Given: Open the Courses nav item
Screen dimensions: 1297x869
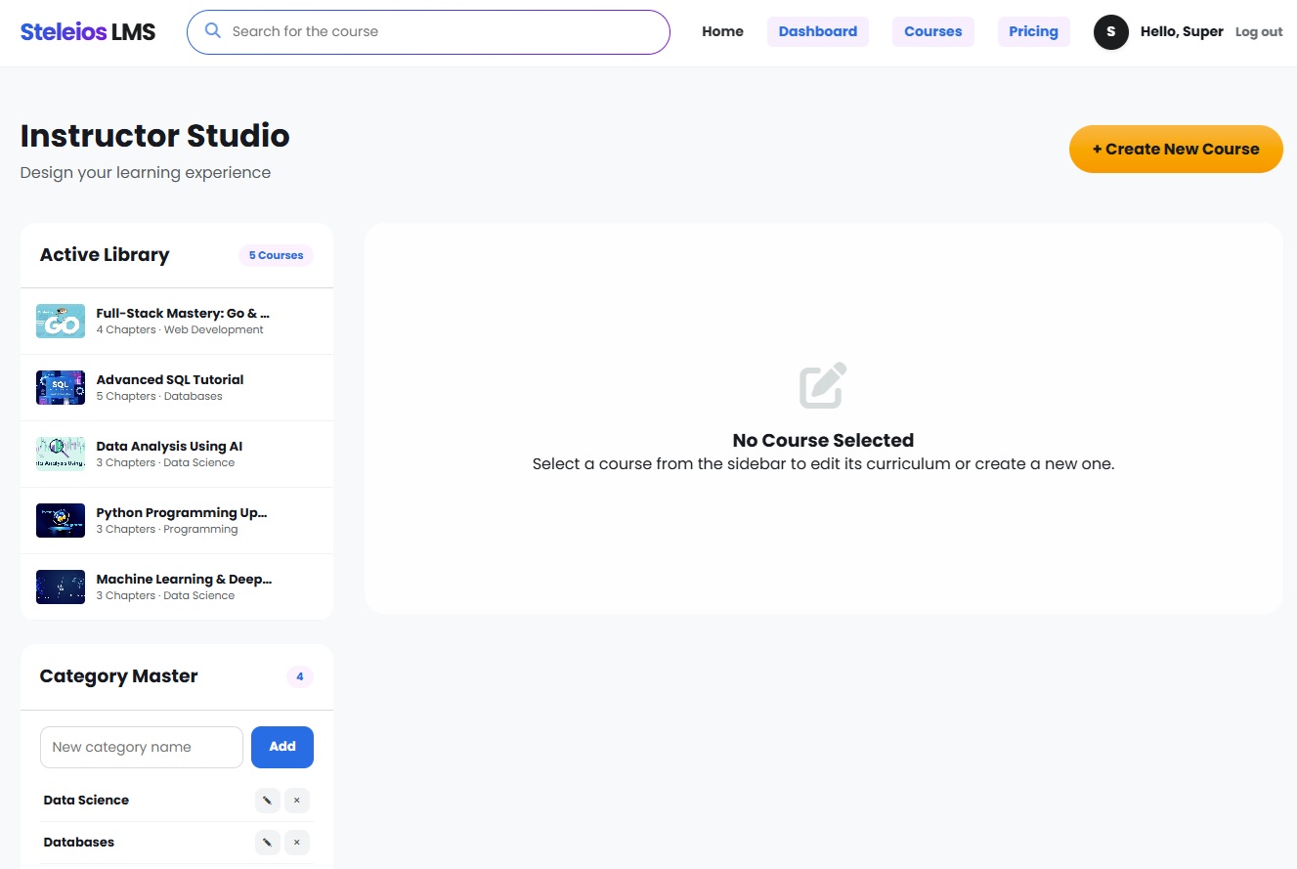Looking at the screenshot, I should (x=933, y=32).
